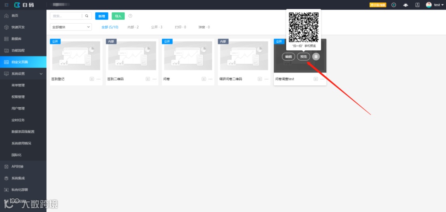This screenshot has width=446, height=212.
Task: Click 编辑 on the 问卷调查test card
Action: [288, 57]
